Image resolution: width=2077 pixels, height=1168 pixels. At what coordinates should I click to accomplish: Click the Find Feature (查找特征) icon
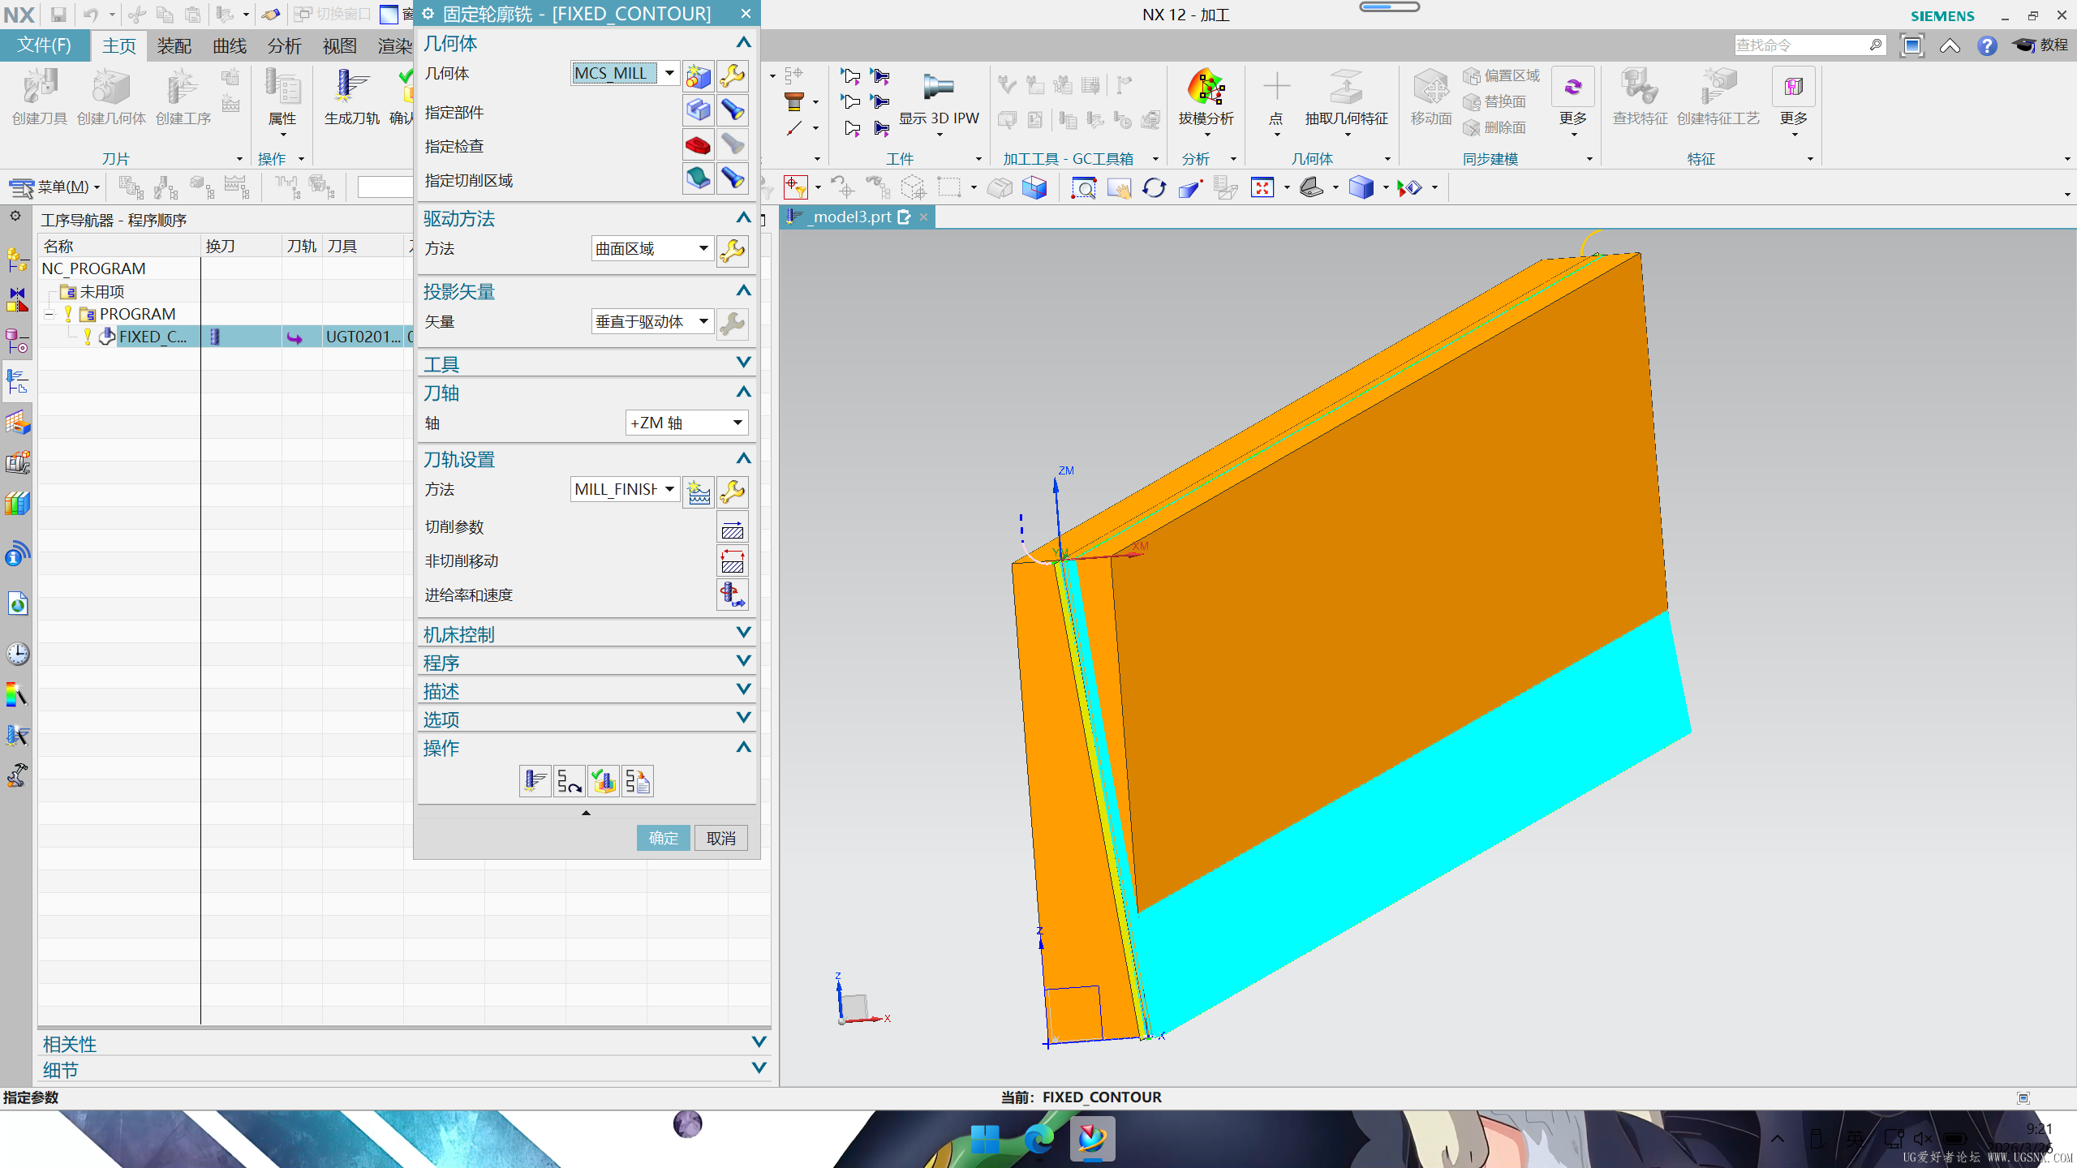coord(1639,87)
